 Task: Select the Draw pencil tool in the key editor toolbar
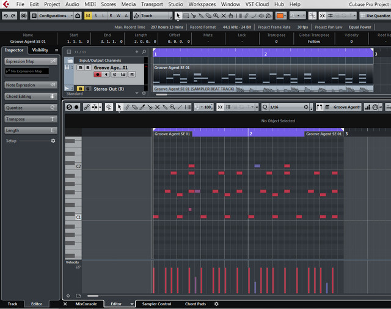coord(127,107)
